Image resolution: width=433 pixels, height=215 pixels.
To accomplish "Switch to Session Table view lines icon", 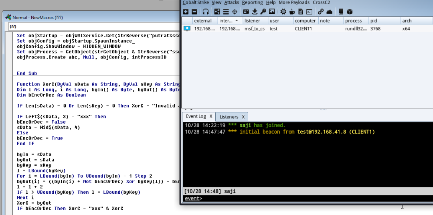I will 226,12.
